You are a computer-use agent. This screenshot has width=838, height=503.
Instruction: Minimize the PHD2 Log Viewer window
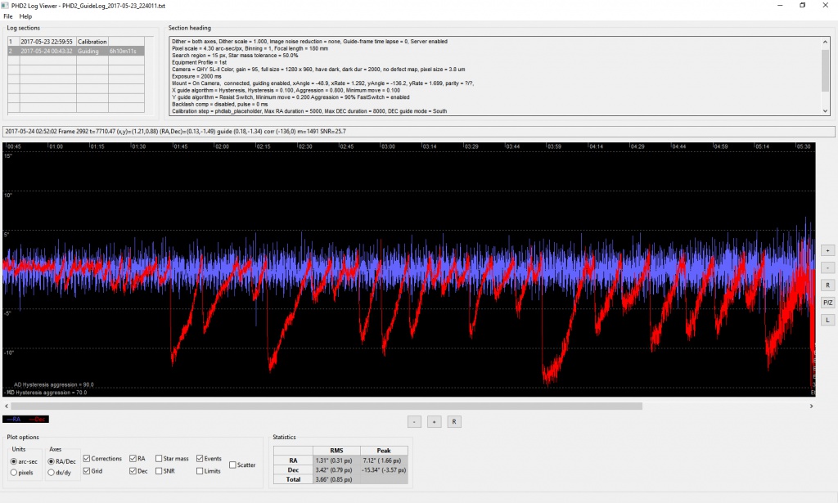pos(780,6)
